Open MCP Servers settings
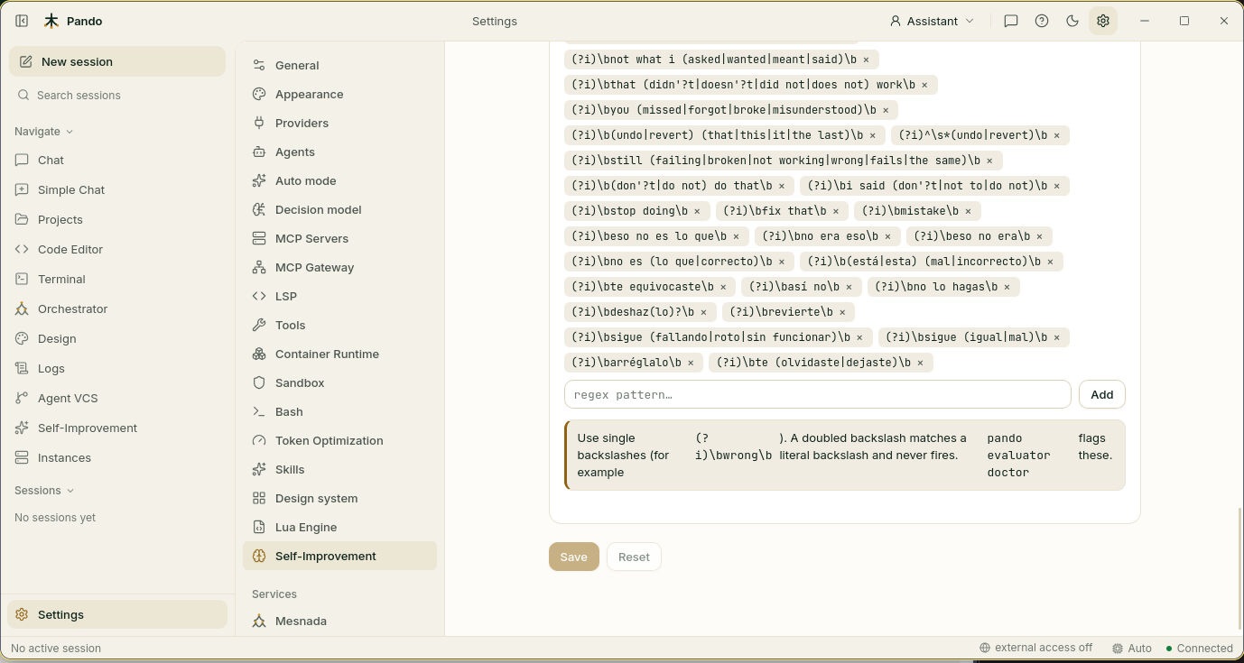Image resolution: width=1244 pixels, height=663 pixels. tap(339, 238)
